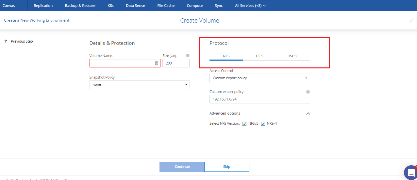Collapse the Advanced options section
This screenshot has width=417, height=180.
308,114
